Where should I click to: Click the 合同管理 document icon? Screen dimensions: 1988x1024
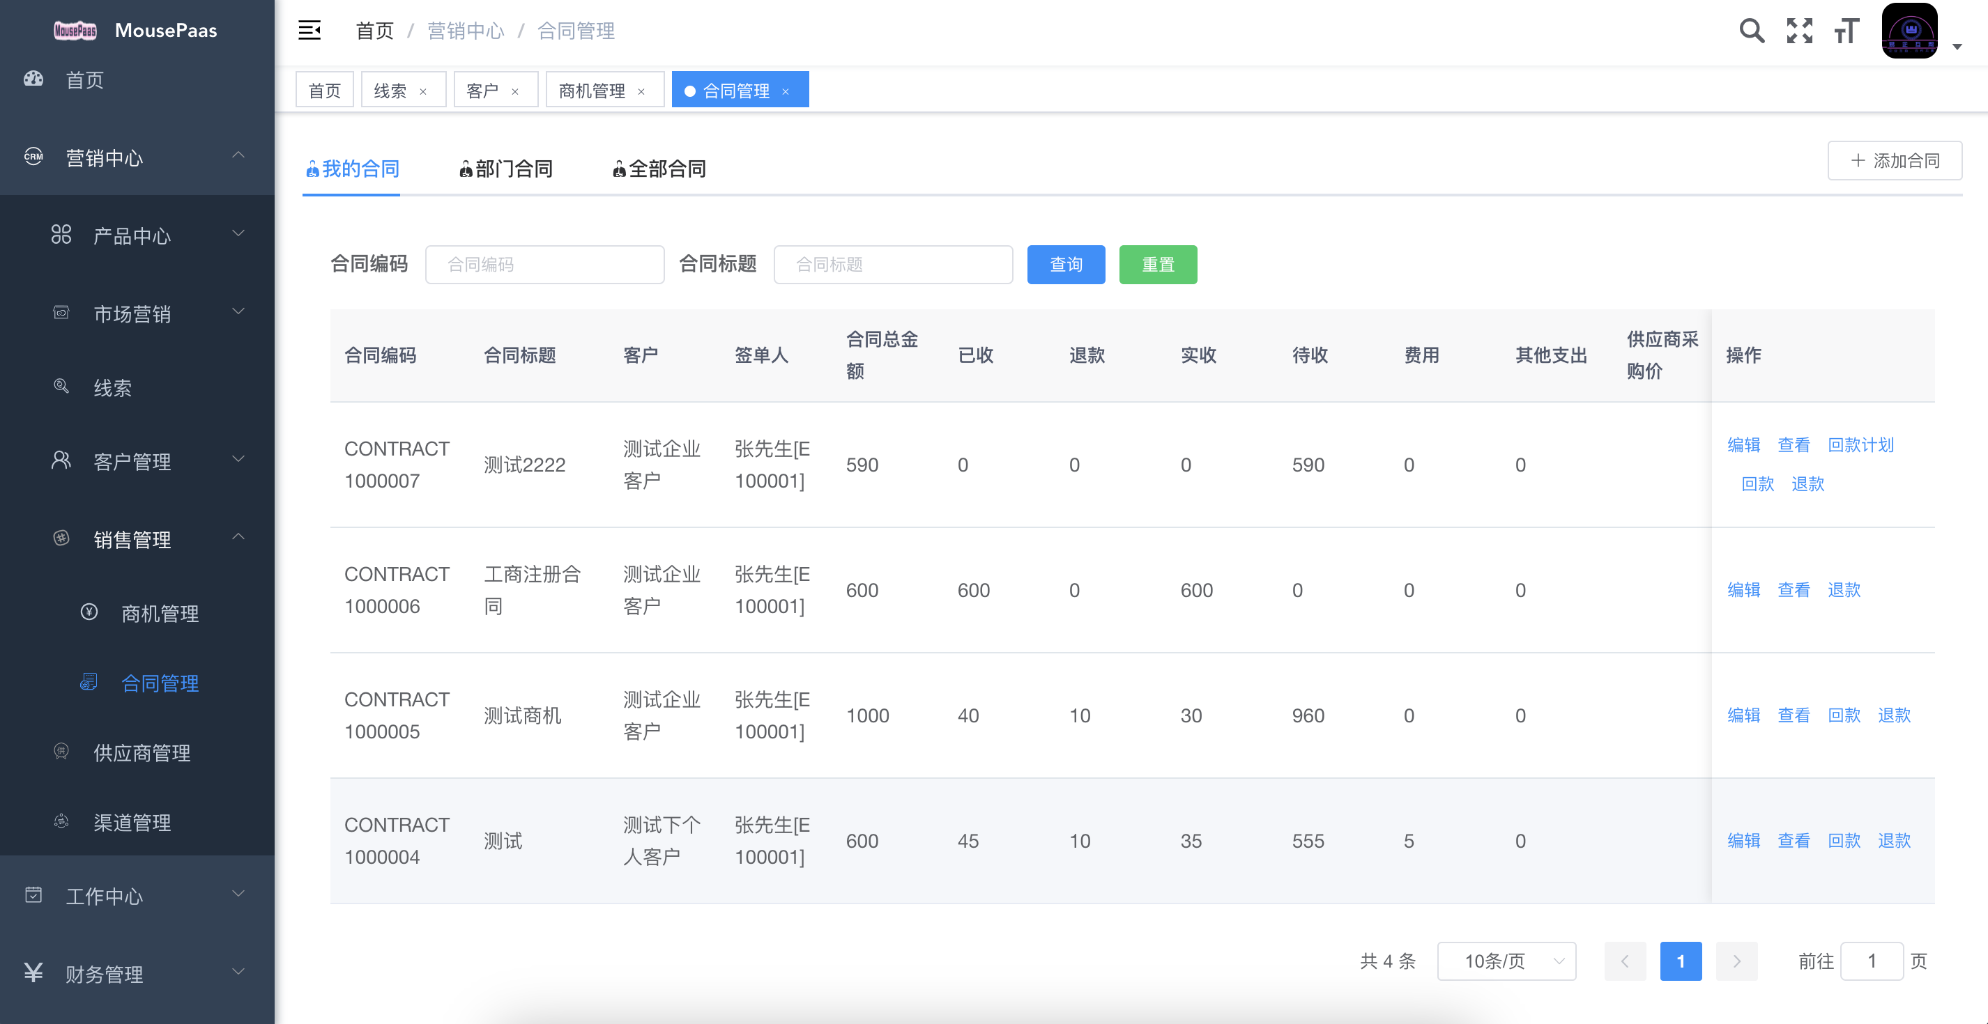click(89, 682)
